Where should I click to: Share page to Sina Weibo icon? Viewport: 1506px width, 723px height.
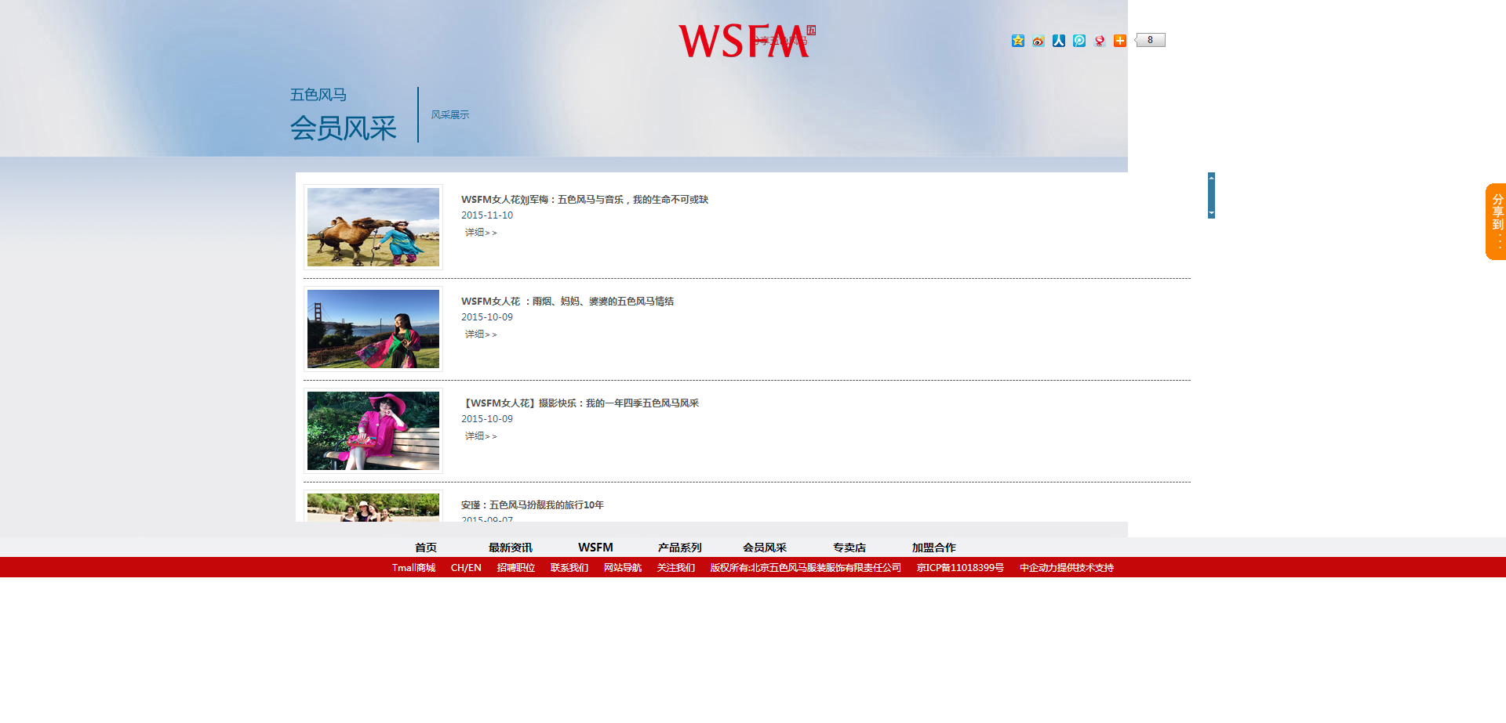coord(1039,41)
